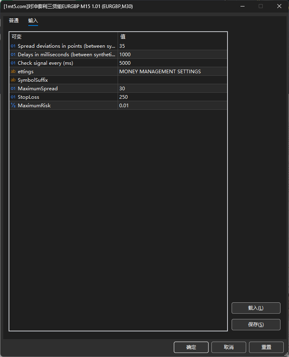Cancel the dialog with 取消 button

point(229,347)
